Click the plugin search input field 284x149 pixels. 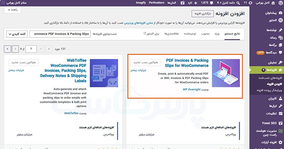coord(60,34)
